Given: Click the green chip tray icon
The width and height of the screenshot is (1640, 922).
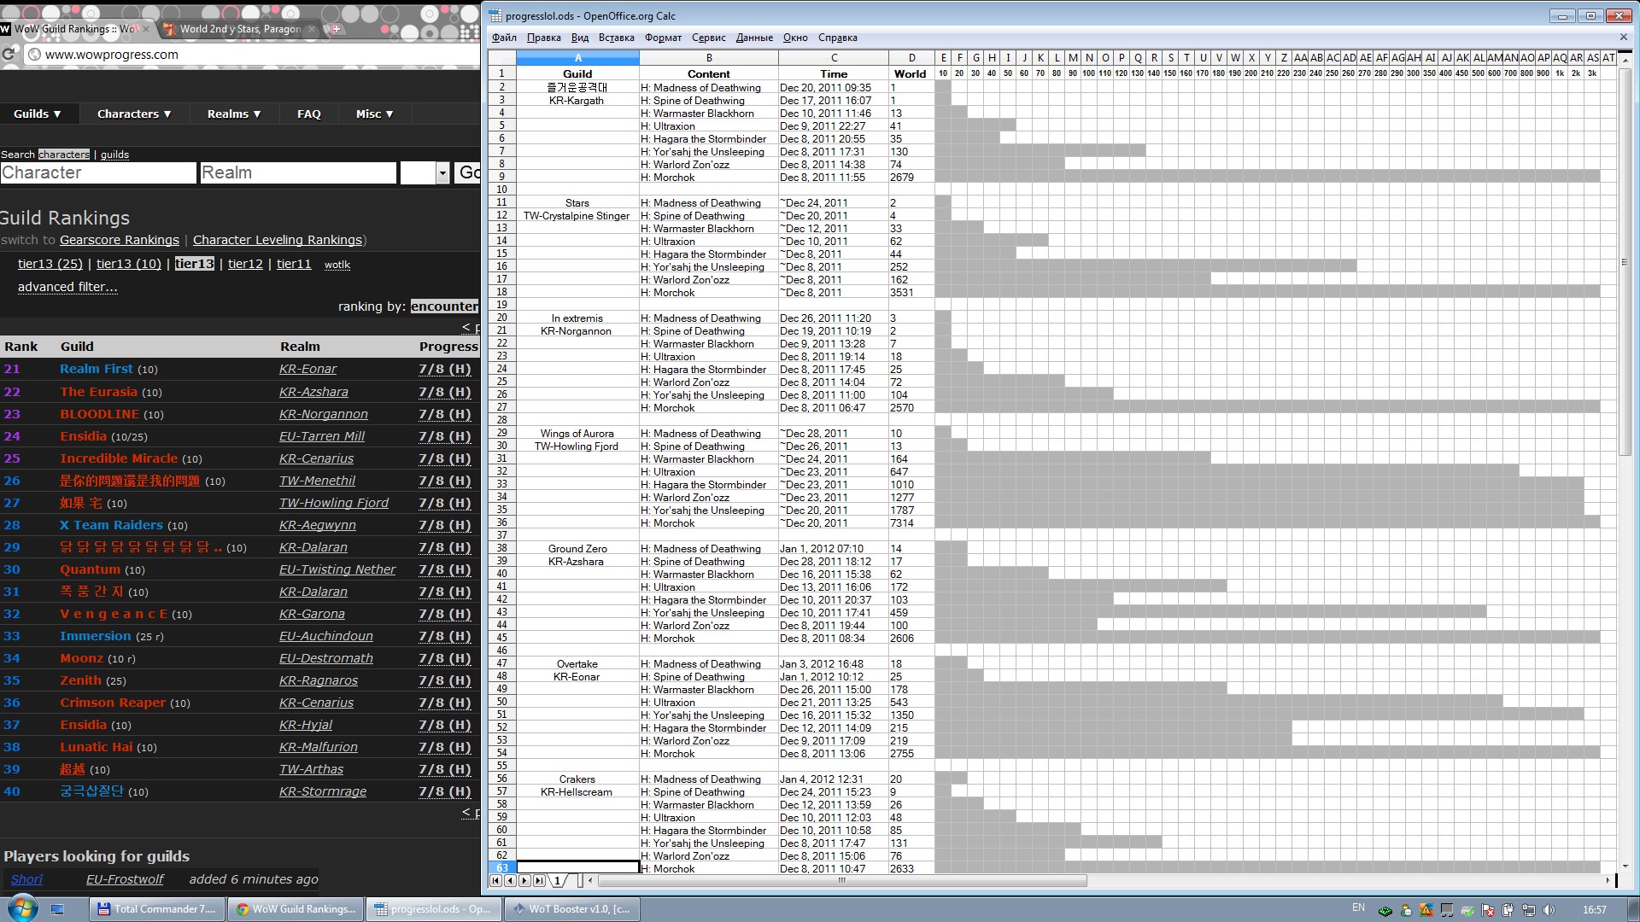Looking at the screenshot, I should 1385,910.
